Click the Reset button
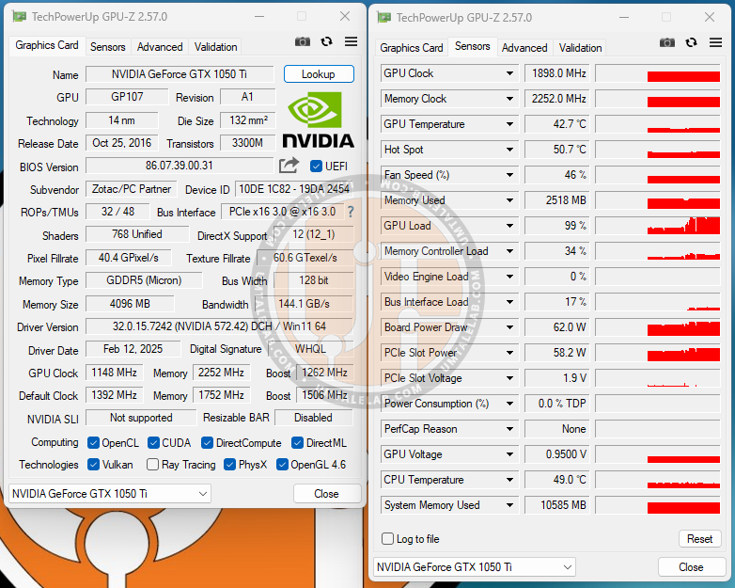This screenshot has width=735, height=588. 699,539
